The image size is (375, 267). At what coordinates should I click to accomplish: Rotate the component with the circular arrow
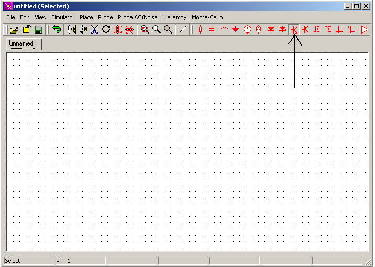106,30
